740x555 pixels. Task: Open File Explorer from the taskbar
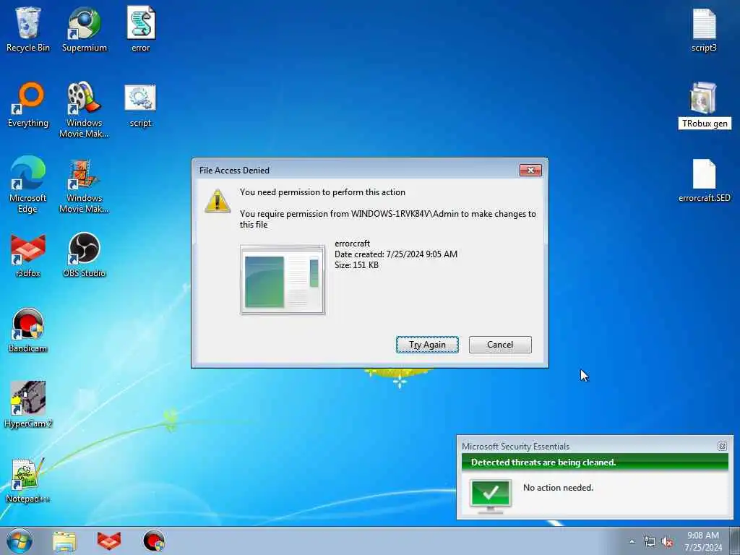[64, 541]
